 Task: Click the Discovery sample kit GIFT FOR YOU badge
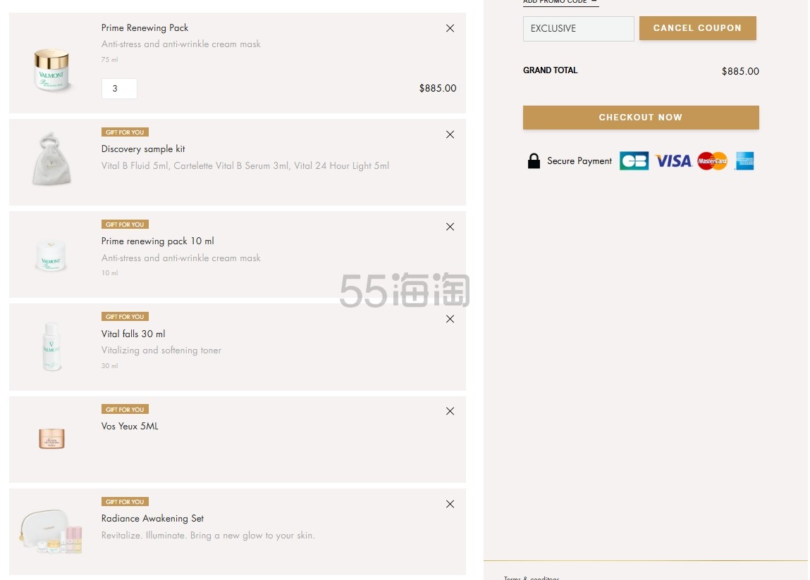click(x=125, y=132)
